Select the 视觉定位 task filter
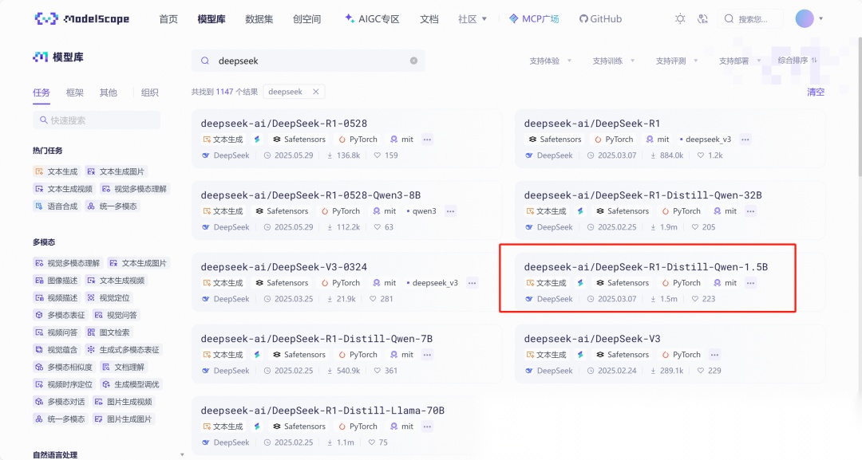The height and width of the screenshot is (460, 862). pyautogui.click(x=109, y=298)
